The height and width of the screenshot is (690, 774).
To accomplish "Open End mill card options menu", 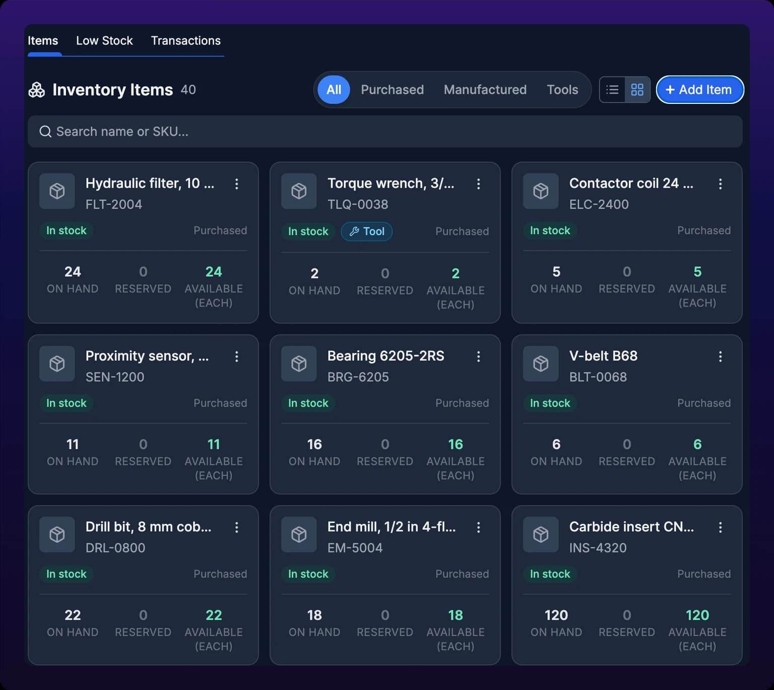I will (478, 528).
